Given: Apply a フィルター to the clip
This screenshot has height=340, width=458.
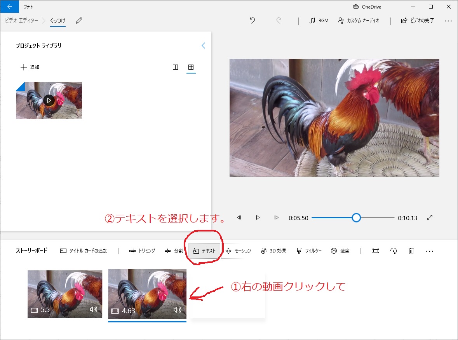Looking at the screenshot, I should coord(309,251).
